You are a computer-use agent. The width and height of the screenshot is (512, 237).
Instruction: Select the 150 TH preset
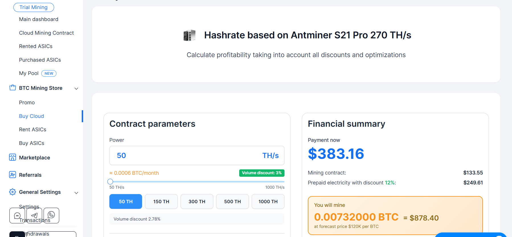click(161, 201)
